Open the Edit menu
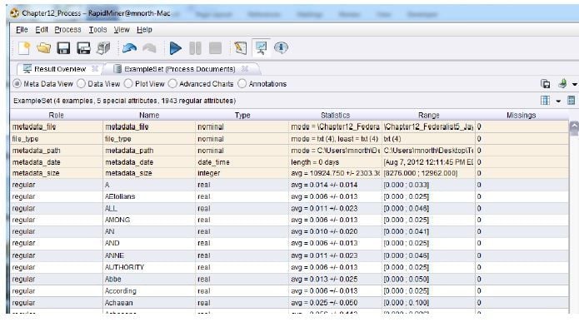The height and width of the screenshot is (322, 579). (x=42, y=29)
